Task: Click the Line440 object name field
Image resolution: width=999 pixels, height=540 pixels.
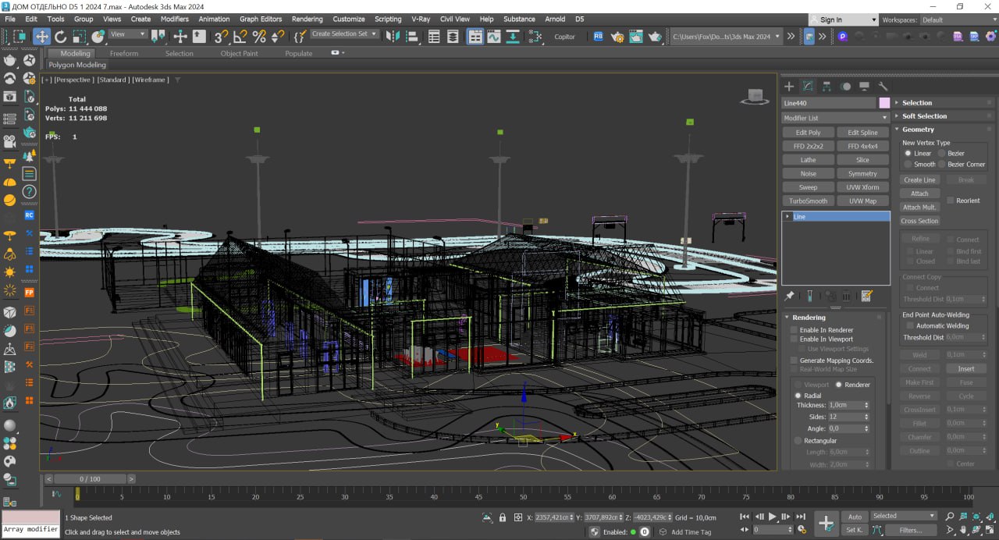Action: 829,103
